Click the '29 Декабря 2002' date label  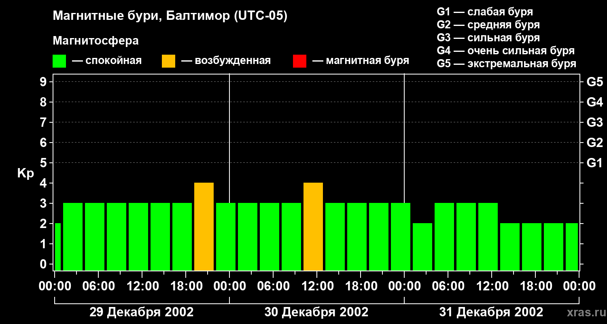click(x=141, y=312)
